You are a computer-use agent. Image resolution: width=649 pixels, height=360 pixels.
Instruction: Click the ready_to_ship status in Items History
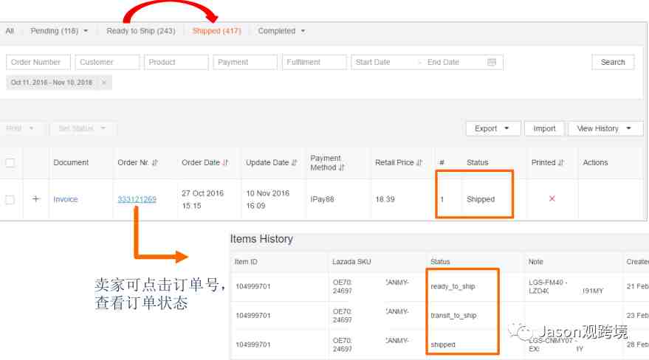(x=453, y=286)
